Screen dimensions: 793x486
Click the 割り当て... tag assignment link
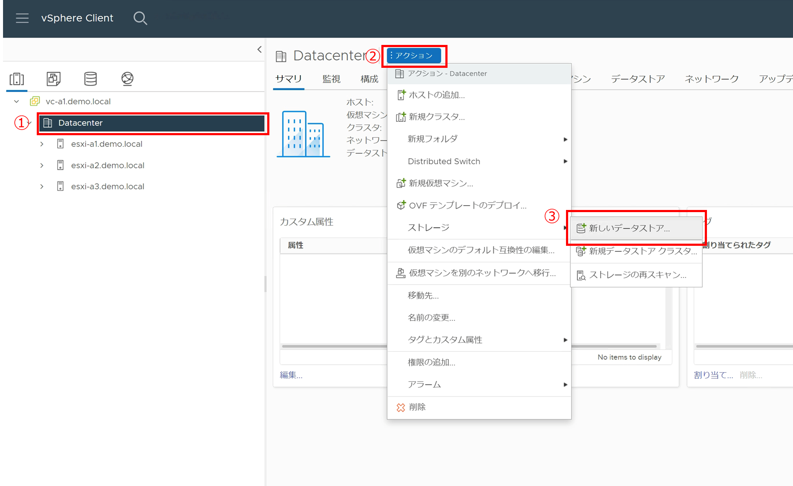(713, 375)
